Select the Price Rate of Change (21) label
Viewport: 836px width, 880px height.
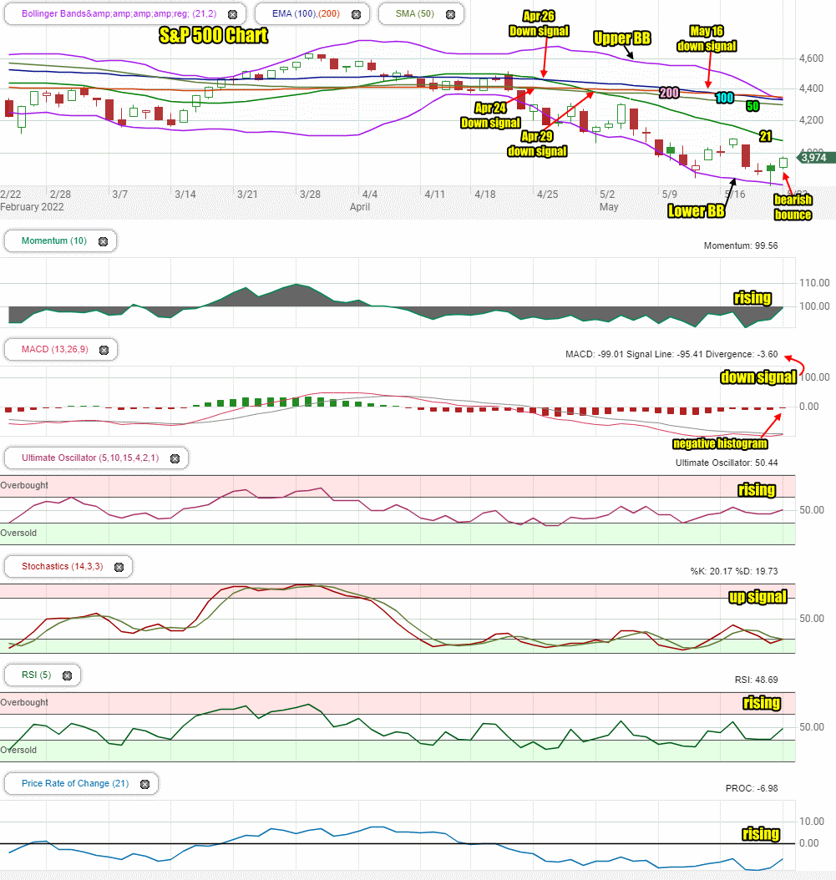(x=75, y=783)
